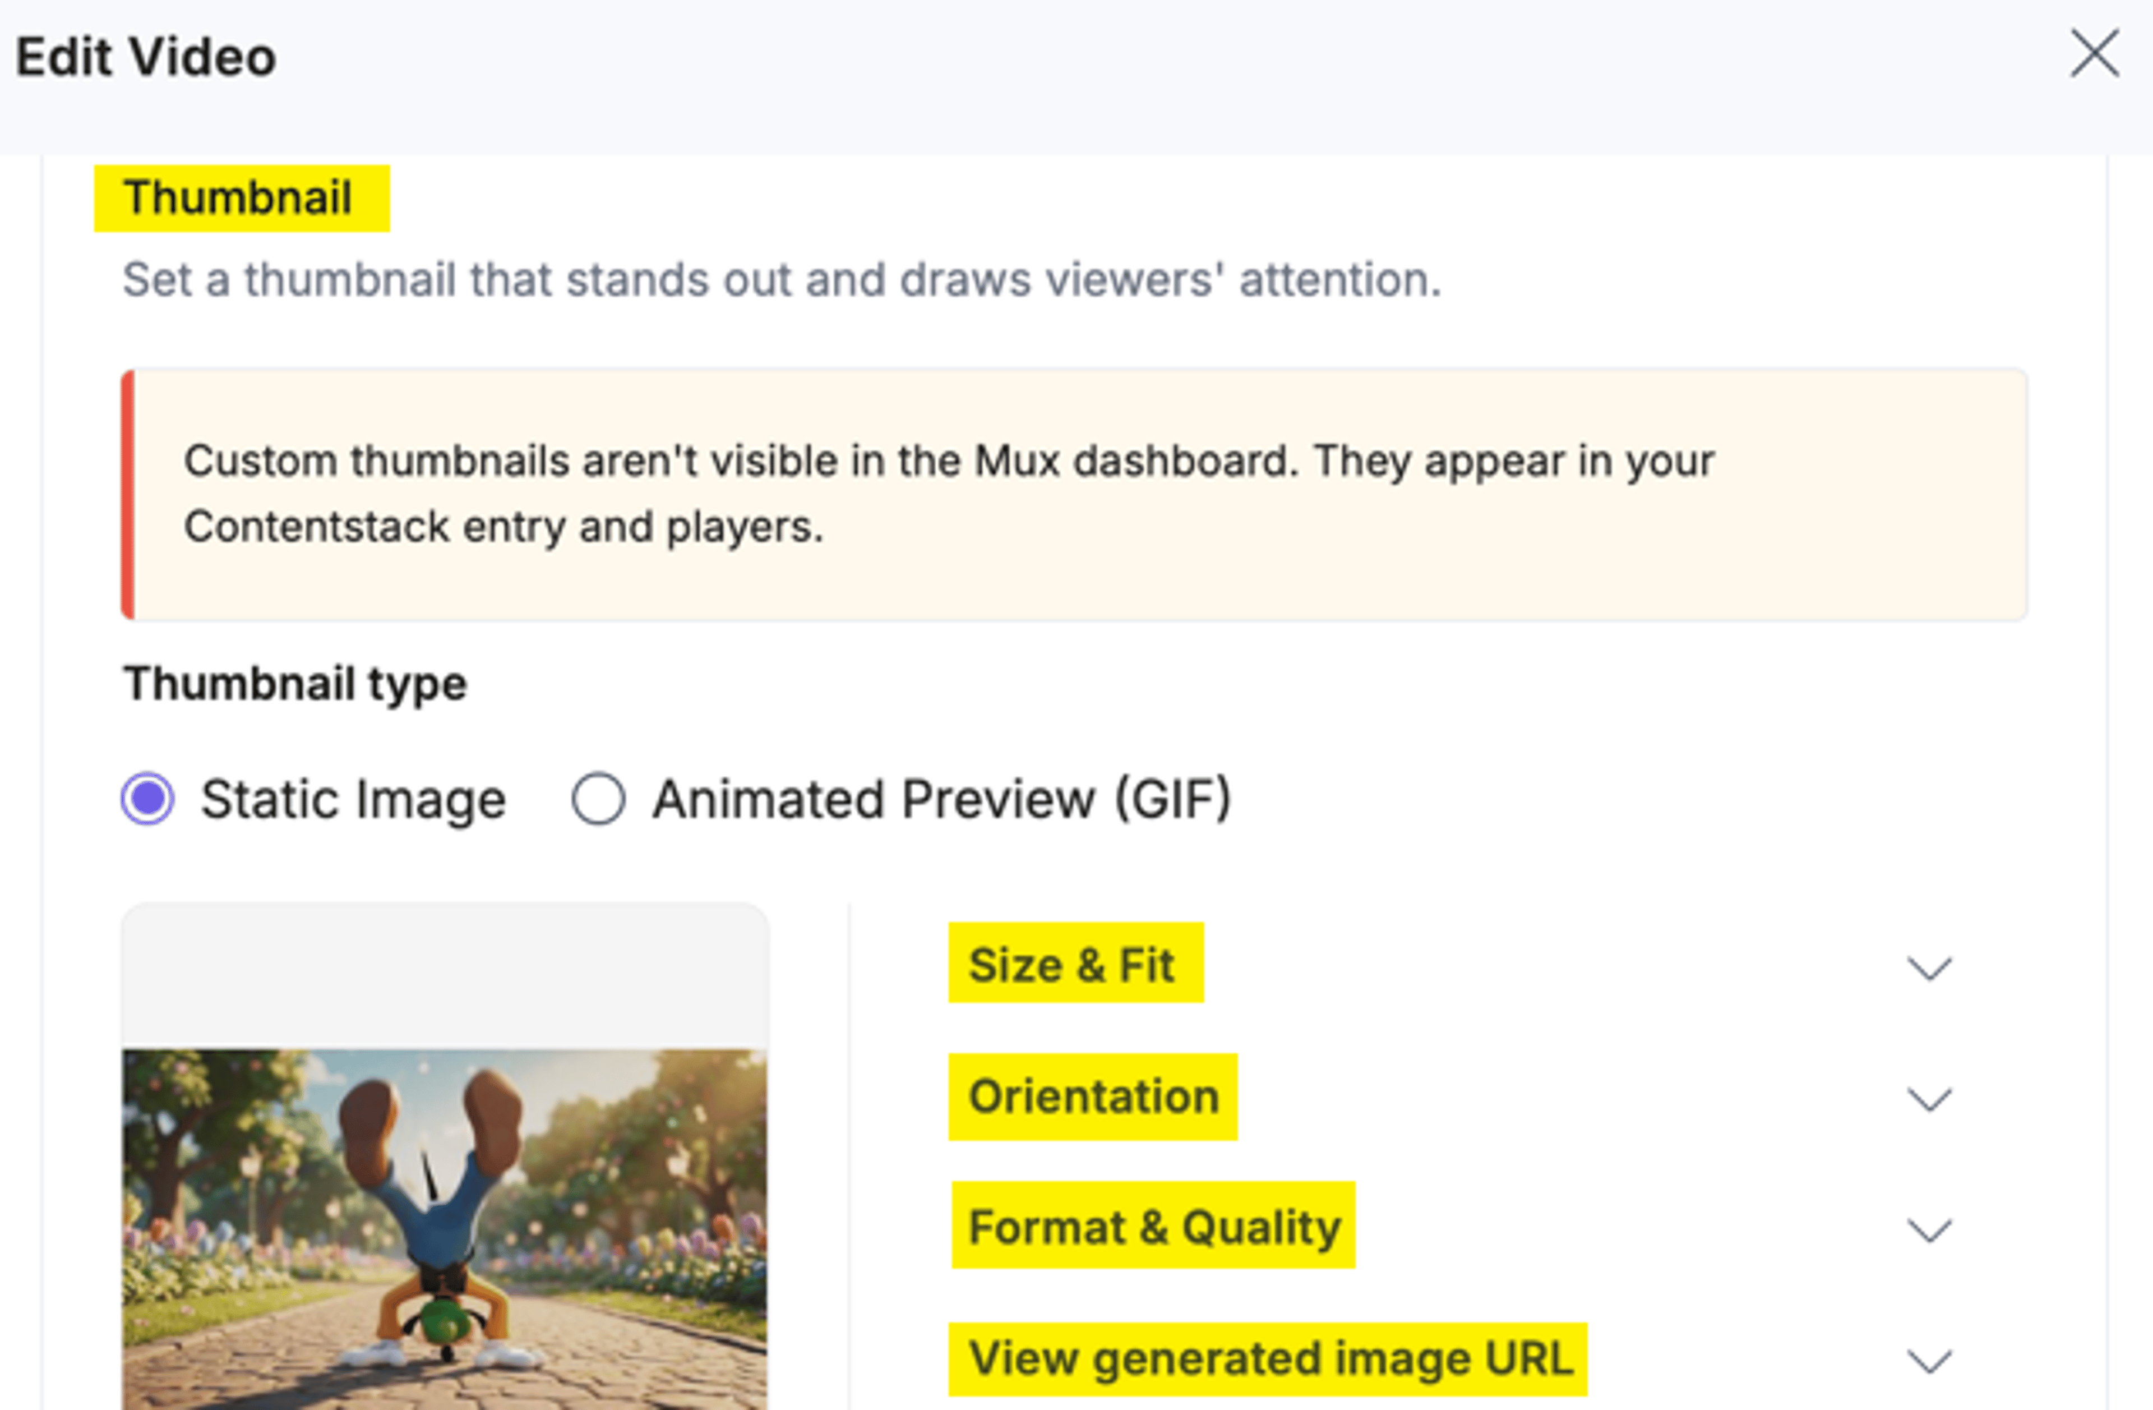Close the Edit Video dialog
This screenshot has width=2153, height=1410.
click(2094, 53)
